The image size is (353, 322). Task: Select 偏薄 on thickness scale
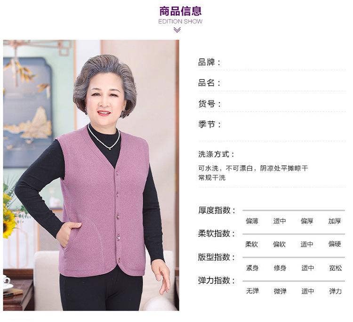(252, 221)
